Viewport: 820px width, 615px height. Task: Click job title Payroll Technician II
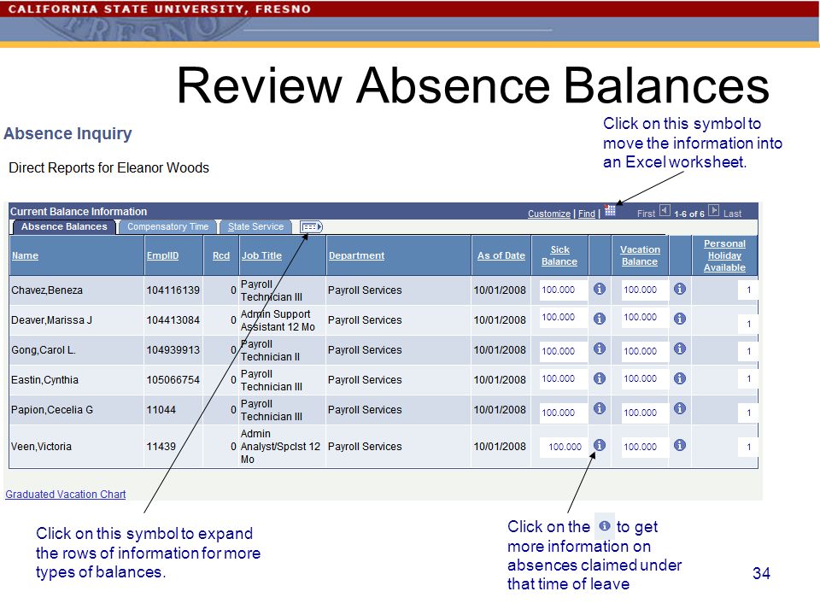point(271,350)
